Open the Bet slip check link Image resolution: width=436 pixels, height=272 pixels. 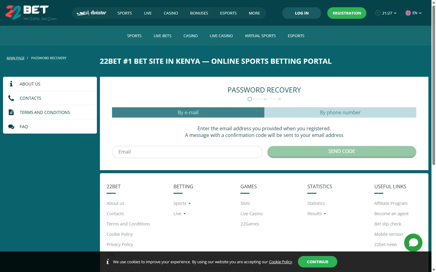pos(388,224)
